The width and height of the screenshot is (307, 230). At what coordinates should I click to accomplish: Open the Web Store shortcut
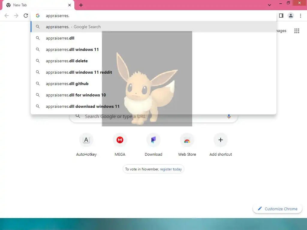tap(187, 145)
